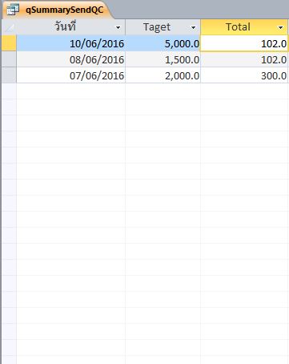This screenshot has height=364, width=289.
Task: Click the select-all corner box of the datasheet
Action: click(9, 27)
